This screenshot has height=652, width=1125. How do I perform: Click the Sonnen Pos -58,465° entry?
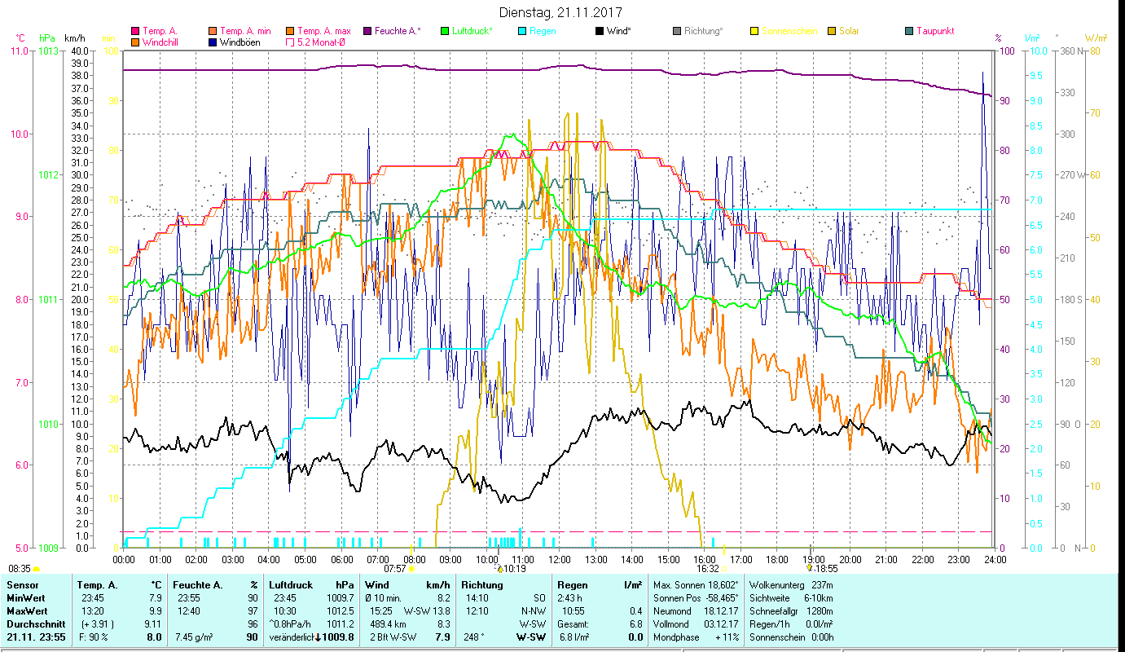point(697,598)
